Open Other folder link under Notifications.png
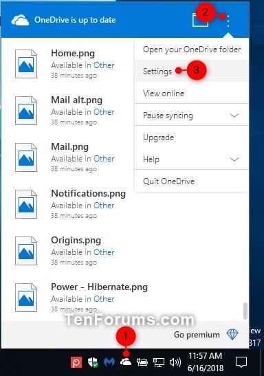This screenshot has width=264, height=376. point(104,206)
